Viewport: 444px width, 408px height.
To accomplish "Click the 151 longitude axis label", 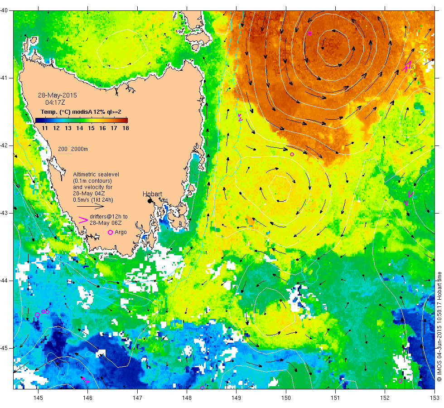I will tap(335, 398).
